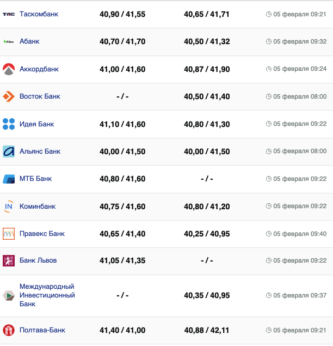
Task: Click Альянс Банк rate 40,00 / 41,50 first column
Action: pyautogui.click(x=122, y=151)
